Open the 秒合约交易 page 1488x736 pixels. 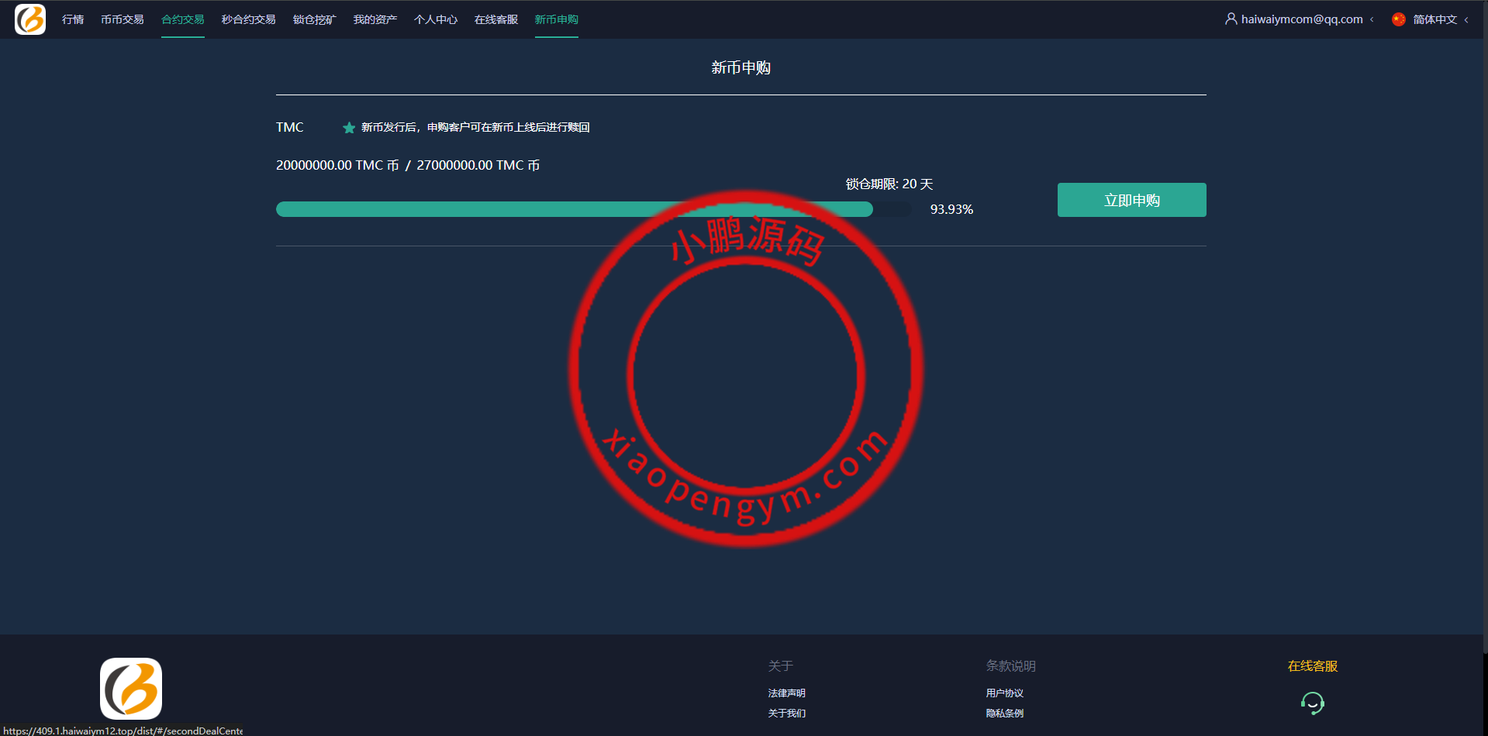[x=247, y=19]
